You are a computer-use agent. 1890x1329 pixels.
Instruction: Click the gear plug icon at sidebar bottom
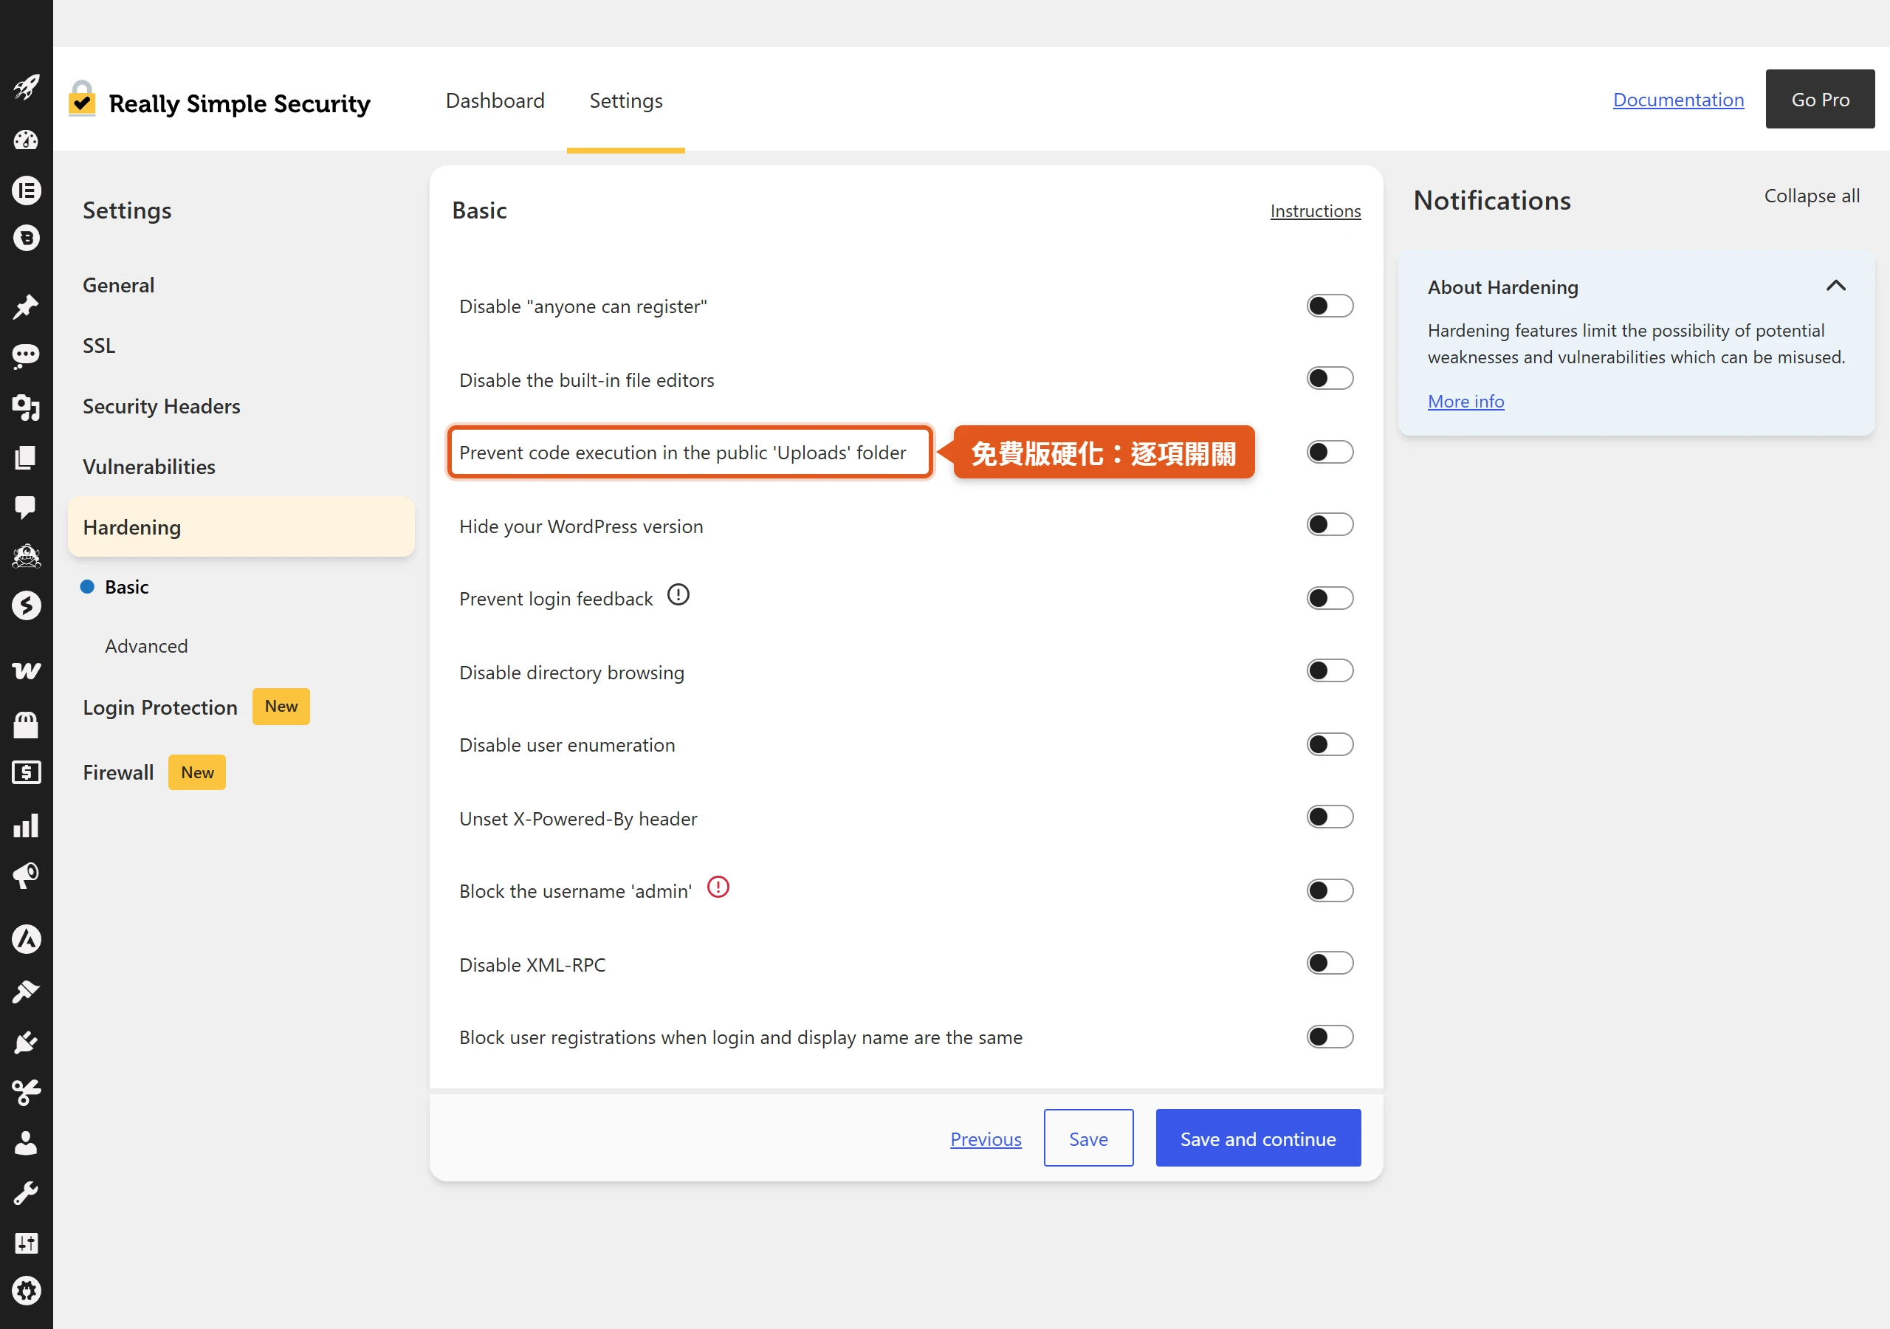pos(27,1291)
